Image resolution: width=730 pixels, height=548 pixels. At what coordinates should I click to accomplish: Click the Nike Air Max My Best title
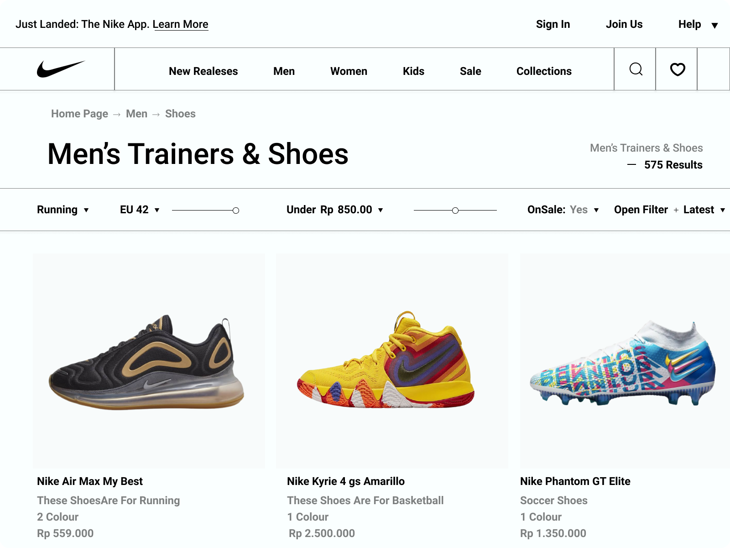pyautogui.click(x=90, y=481)
